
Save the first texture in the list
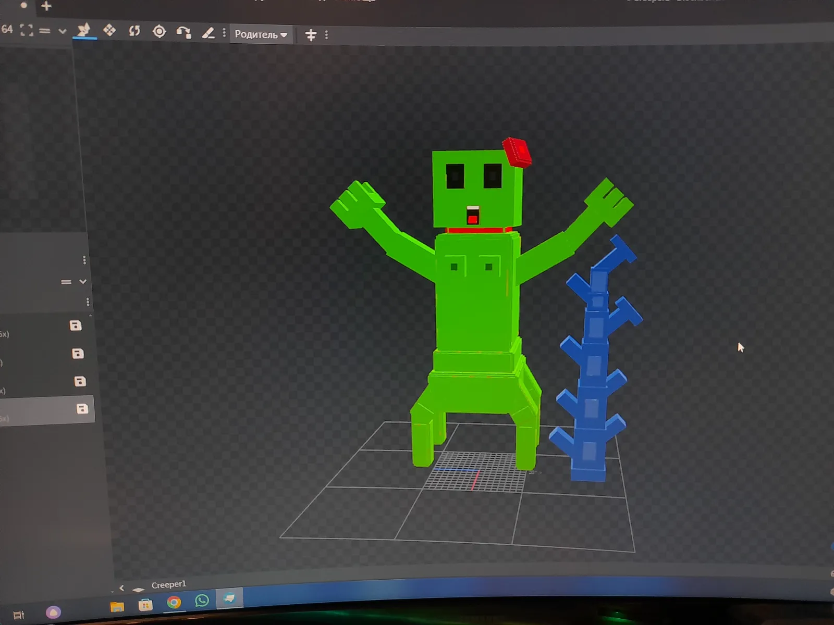click(x=76, y=326)
